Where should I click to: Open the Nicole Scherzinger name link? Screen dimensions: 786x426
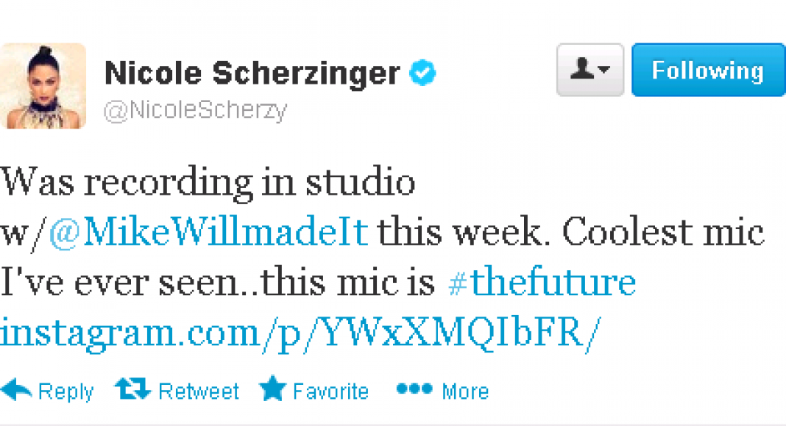[x=252, y=73]
